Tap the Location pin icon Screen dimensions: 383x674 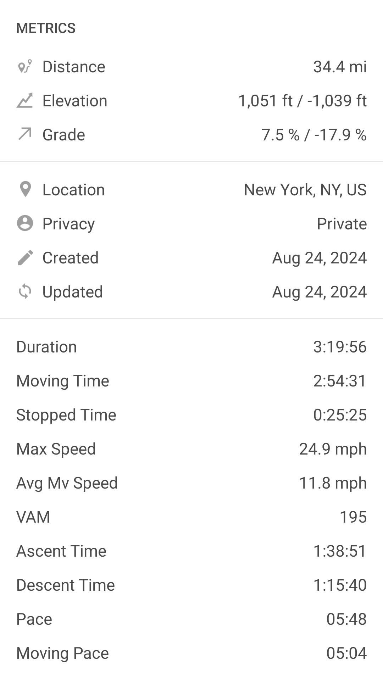click(25, 189)
